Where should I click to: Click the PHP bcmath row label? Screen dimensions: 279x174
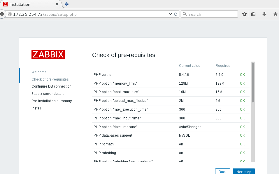tap(103, 144)
